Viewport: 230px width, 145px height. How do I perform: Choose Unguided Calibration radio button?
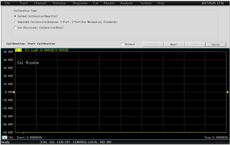[x=15, y=22]
